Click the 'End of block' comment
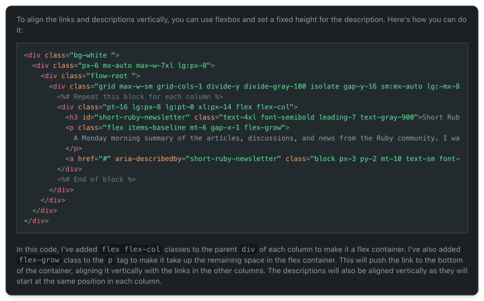This screenshot has height=301, width=484. click(x=96, y=179)
